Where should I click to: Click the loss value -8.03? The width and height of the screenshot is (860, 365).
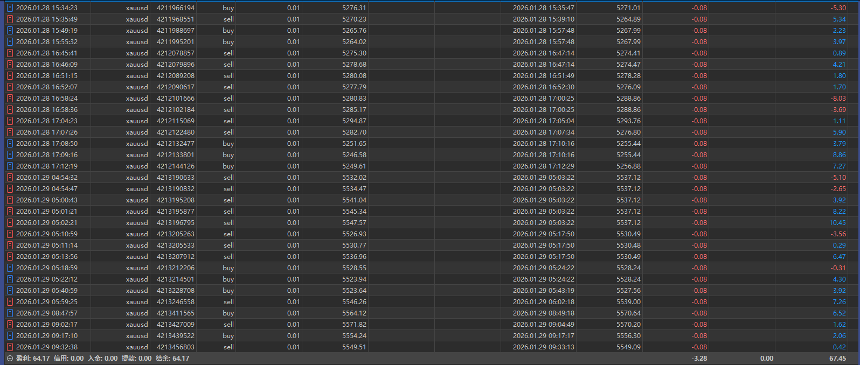point(838,99)
